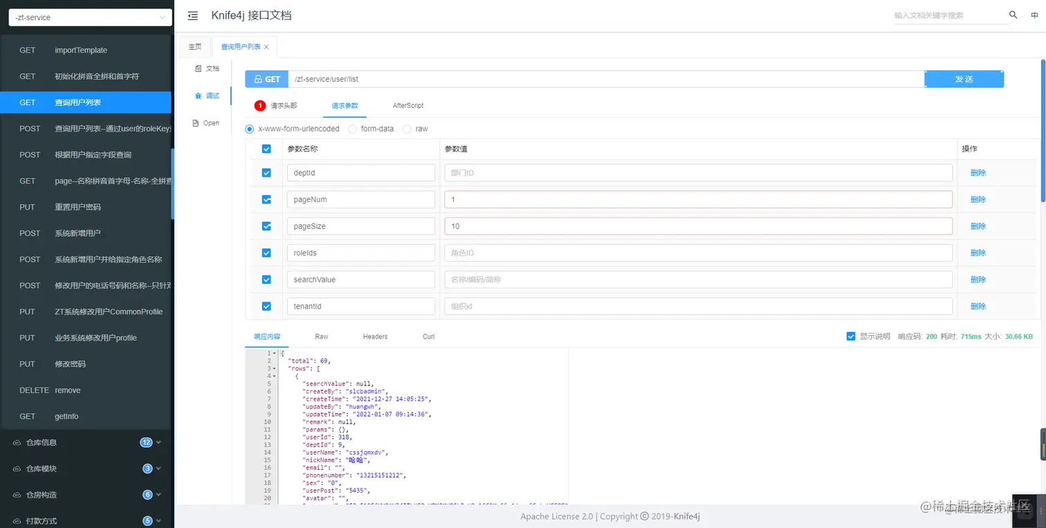Viewport: 1046px width, 528px height.
Task: Fold the rows array on line 3
Action: point(275,369)
